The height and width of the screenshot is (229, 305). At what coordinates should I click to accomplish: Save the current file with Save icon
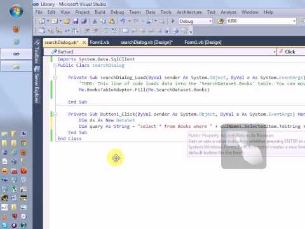pyautogui.click(x=76, y=21)
